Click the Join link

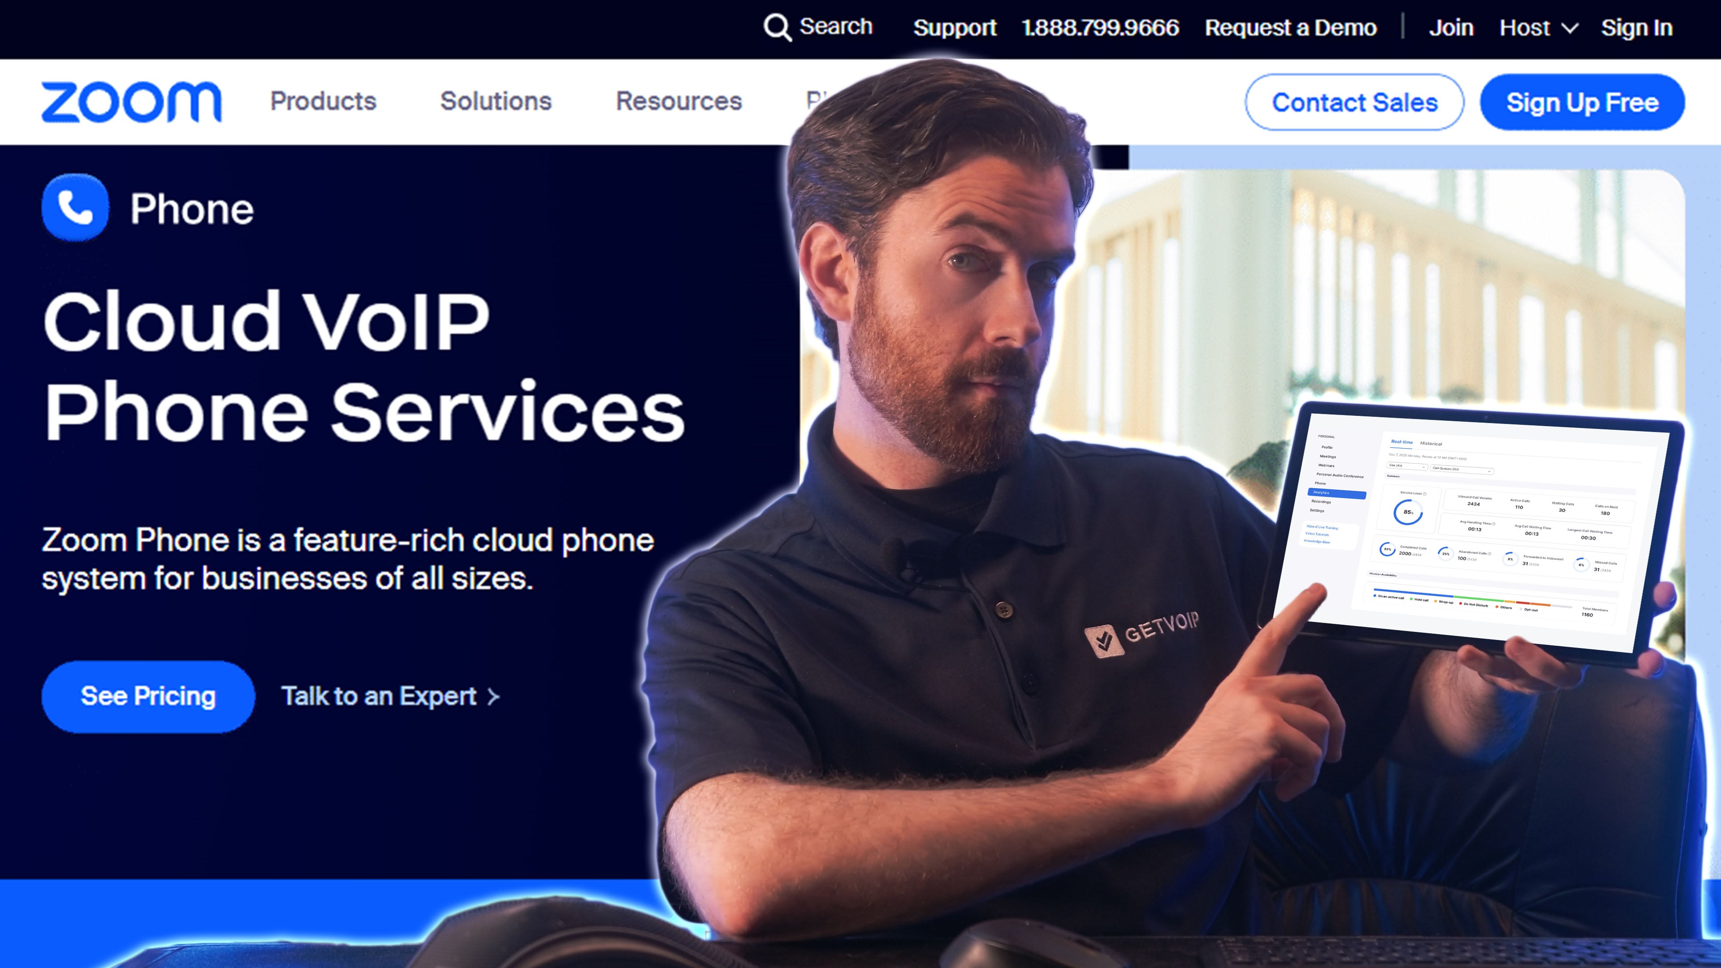1451,27
